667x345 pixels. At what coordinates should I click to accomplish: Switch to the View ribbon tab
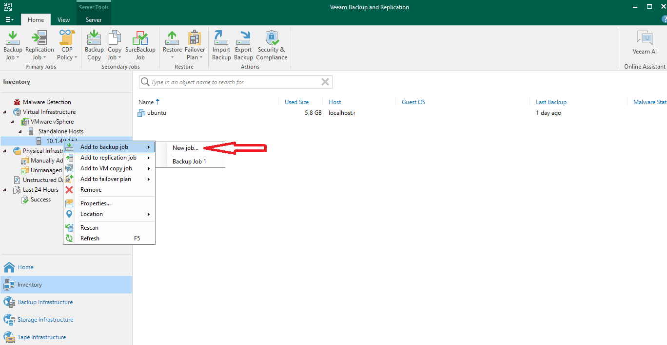pyautogui.click(x=63, y=20)
